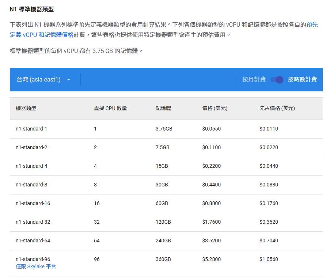Click the N1 標準機器類型 heading

[32, 9]
